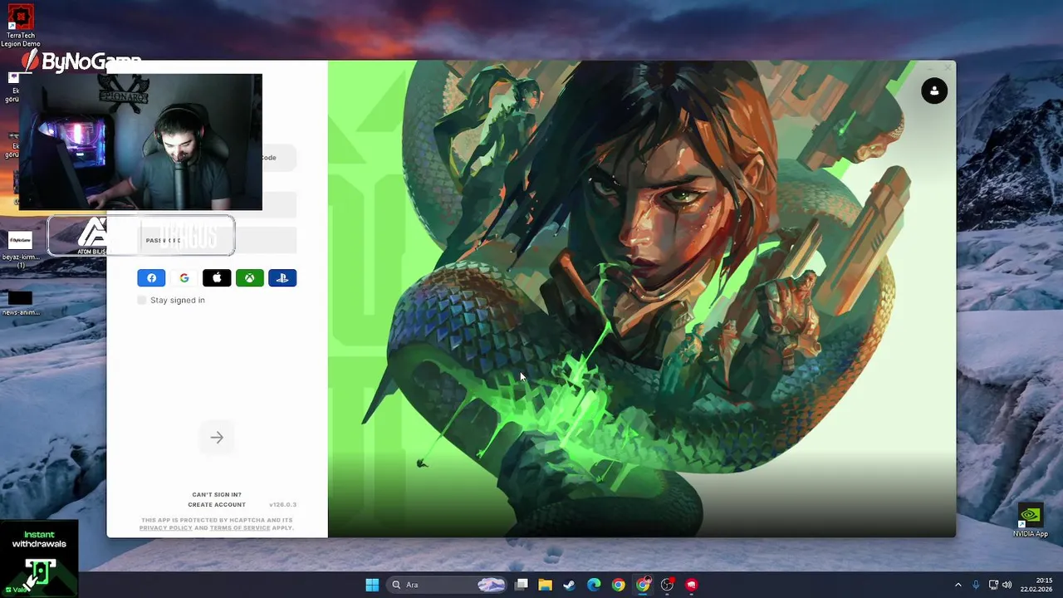
Task: Open Microsoft Edge from the taskbar
Action: [x=594, y=585]
